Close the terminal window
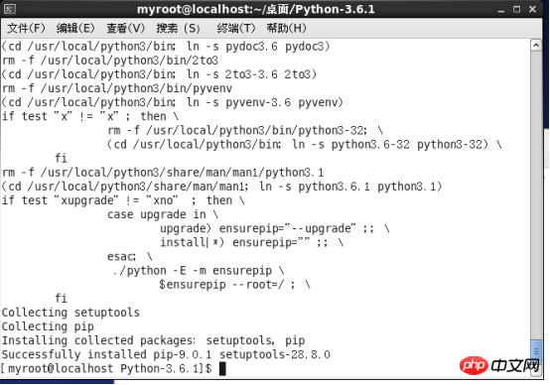The height and width of the screenshot is (385, 550). [x=532, y=10]
